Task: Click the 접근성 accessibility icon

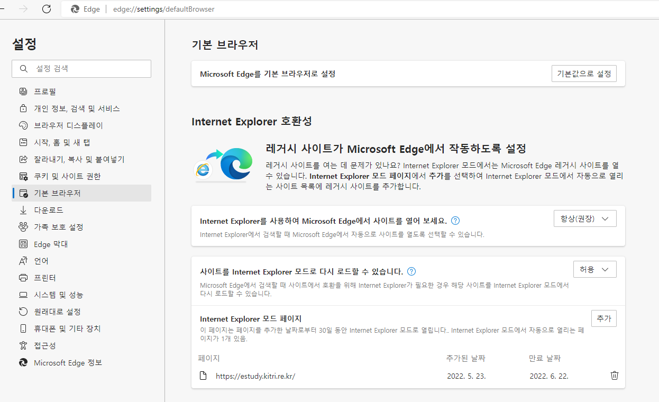Action: point(23,345)
